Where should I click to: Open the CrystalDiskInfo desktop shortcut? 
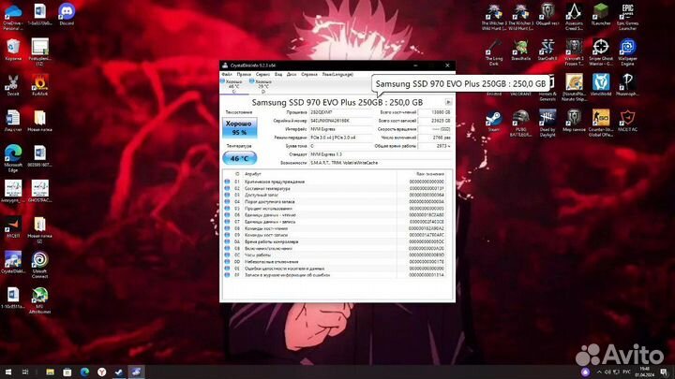coord(13,263)
